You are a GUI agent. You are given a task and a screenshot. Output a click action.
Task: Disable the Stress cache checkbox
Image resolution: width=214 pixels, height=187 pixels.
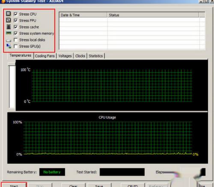pyautogui.click(x=15, y=27)
